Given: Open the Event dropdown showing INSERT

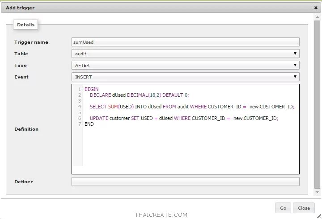Looking at the screenshot, I should point(186,77).
